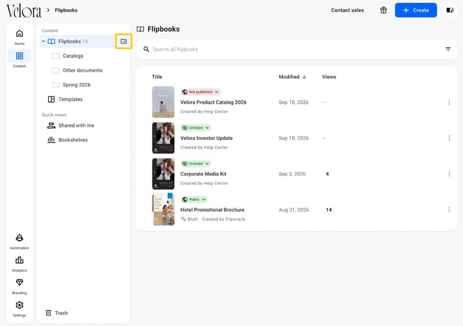The width and height of the screenshot is (463, 326).
Task: Click the Create button
Action: tap(416, 10)
